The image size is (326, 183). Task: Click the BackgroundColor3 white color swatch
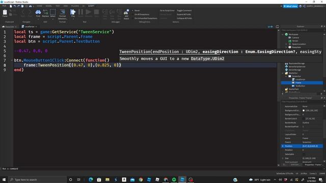(x=304, y=110)
